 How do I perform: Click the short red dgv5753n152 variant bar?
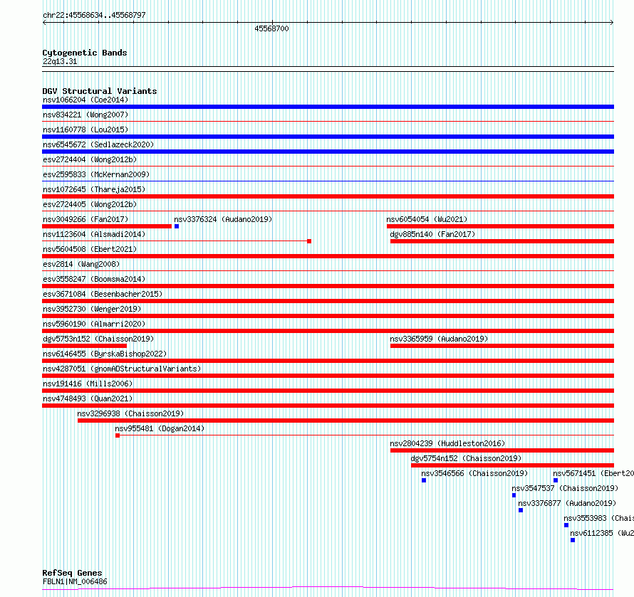click(x=84, y=346)
